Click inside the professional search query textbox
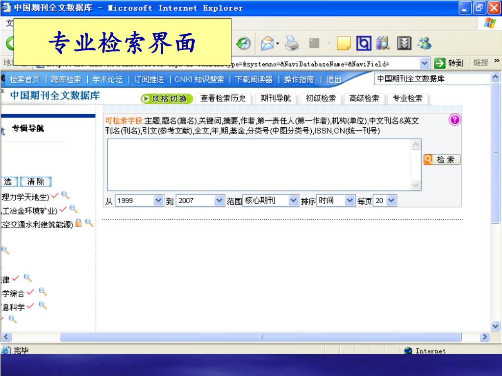The width and height of the screenshot is (502, 376). 259,164
